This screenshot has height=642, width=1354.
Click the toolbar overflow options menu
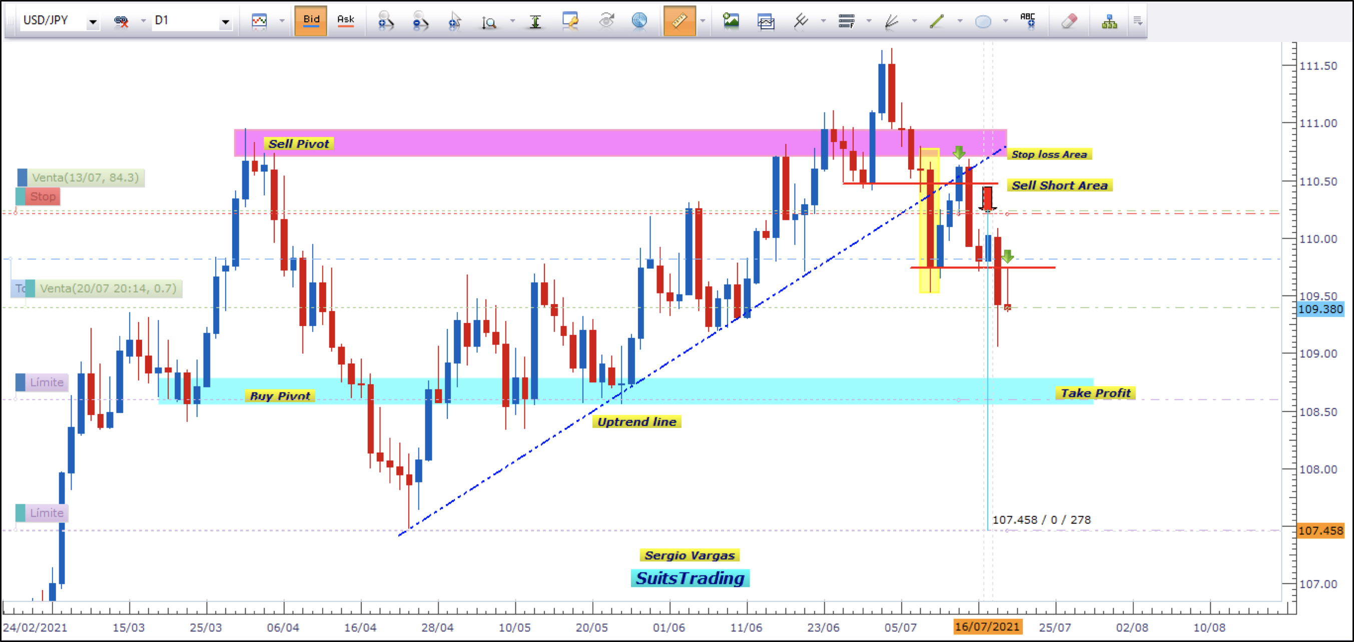(x=1137, y=21)
